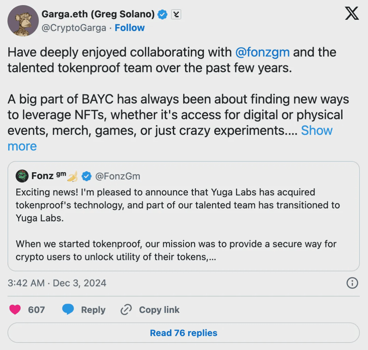Screen dimensions: 368x350
Task: Click the verified badge next to Fonz
Action: tap(87, 176)
